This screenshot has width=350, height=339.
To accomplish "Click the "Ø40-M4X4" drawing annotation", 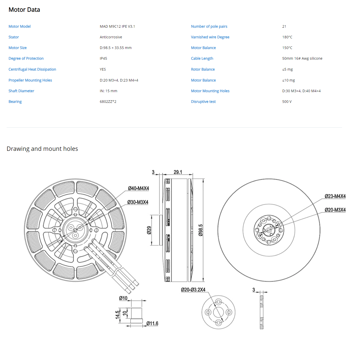I will pyautogui.click(x=138, y=188).
